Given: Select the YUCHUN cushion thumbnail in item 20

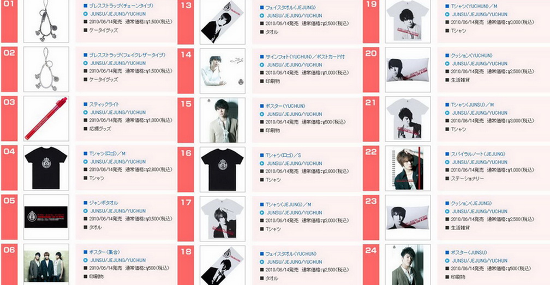Looking at the screenshot, I should [408, 70].
